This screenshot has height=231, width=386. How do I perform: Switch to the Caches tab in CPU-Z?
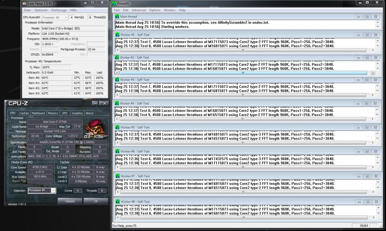24,113
